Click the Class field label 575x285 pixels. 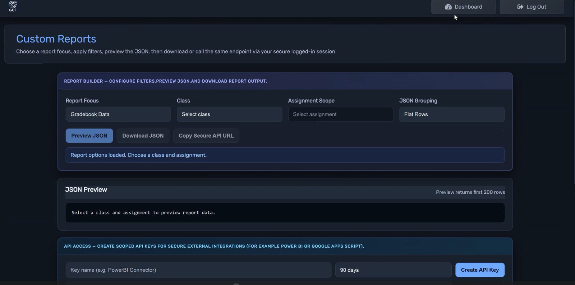pos(183,101)
